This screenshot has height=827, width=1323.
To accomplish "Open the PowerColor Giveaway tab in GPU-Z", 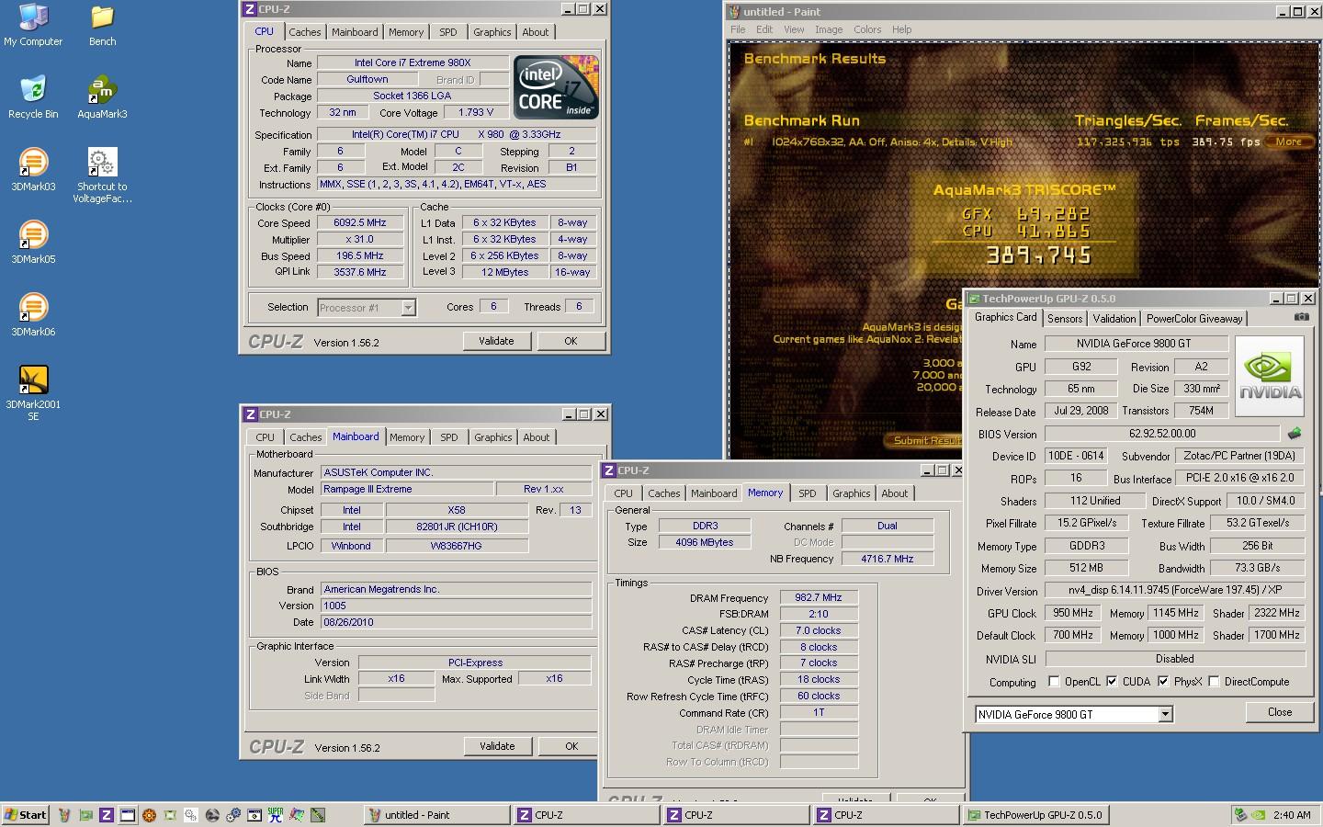I will 1194,319.
